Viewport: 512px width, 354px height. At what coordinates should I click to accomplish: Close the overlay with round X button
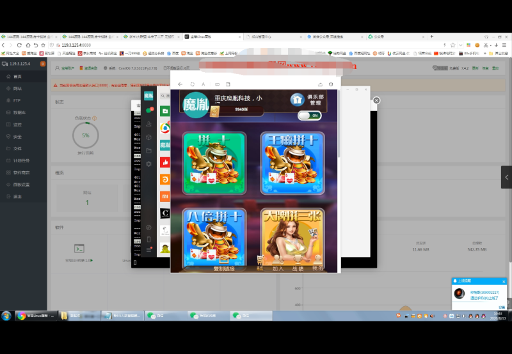pos(376,100)
